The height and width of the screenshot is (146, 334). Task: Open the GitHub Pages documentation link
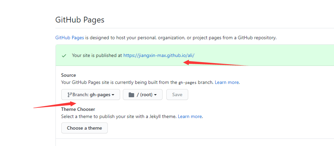69,38
